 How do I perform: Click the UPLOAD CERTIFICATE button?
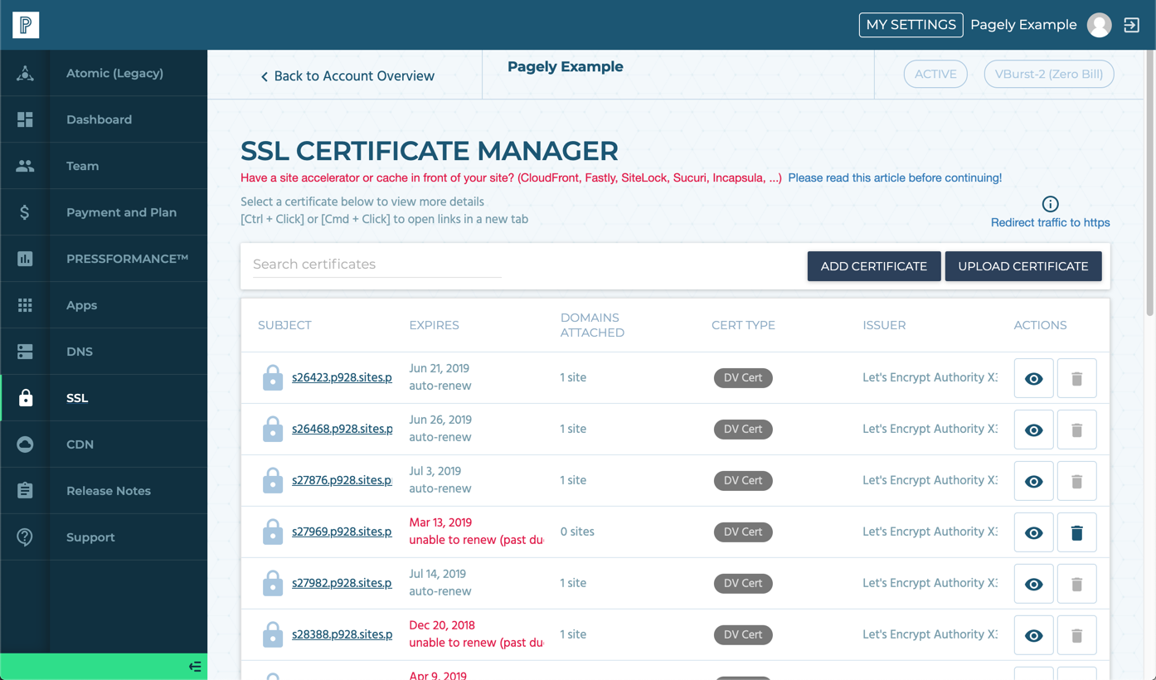click(x=1022, y=266)
